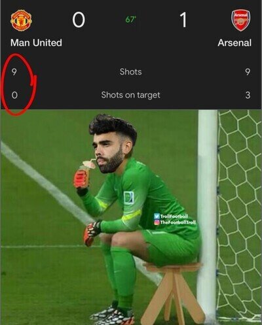Click the Twitter icon beside TrollFootball
The width and height of the screenshot is (262, 325).
(x=157, y=216)
